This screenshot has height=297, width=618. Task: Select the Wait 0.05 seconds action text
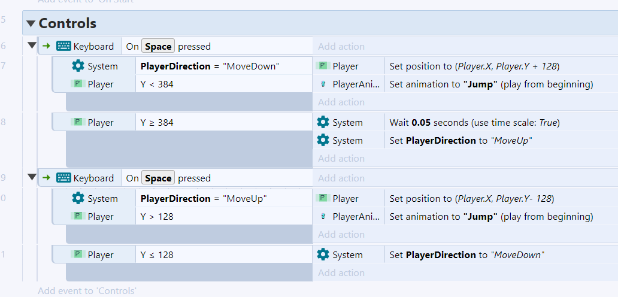point(474,122)
